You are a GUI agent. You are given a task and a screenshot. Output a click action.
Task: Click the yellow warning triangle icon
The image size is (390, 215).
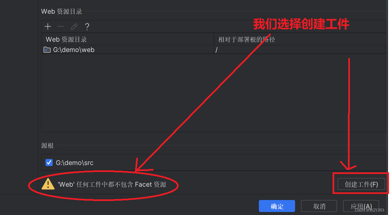pyautogui.click(x=48, y=184)
